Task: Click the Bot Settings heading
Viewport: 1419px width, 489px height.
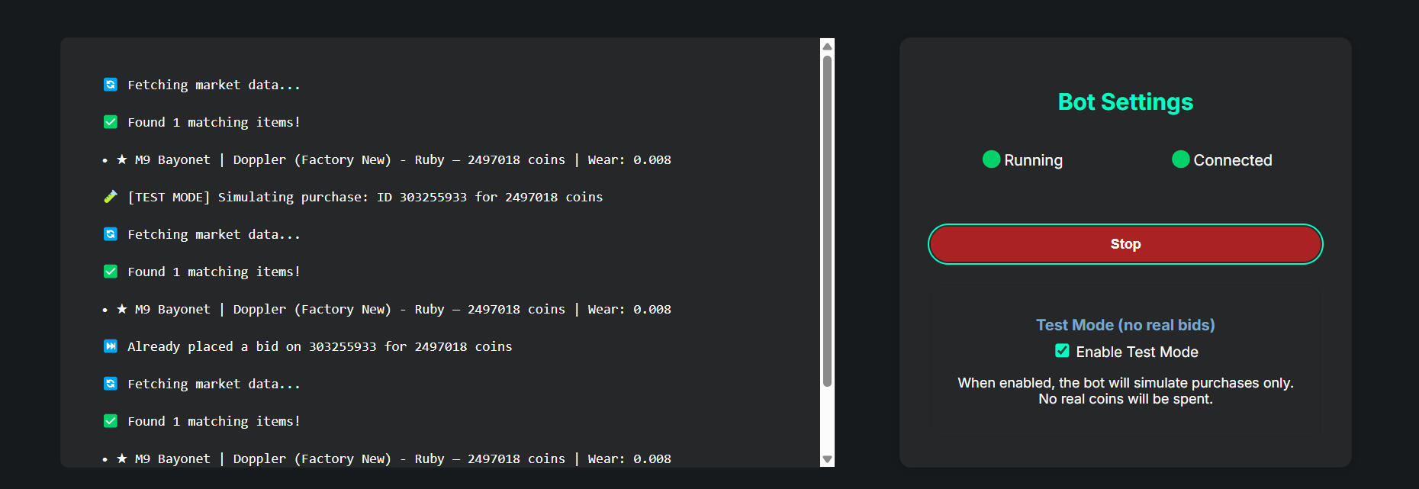Action: coord(1125,102)
